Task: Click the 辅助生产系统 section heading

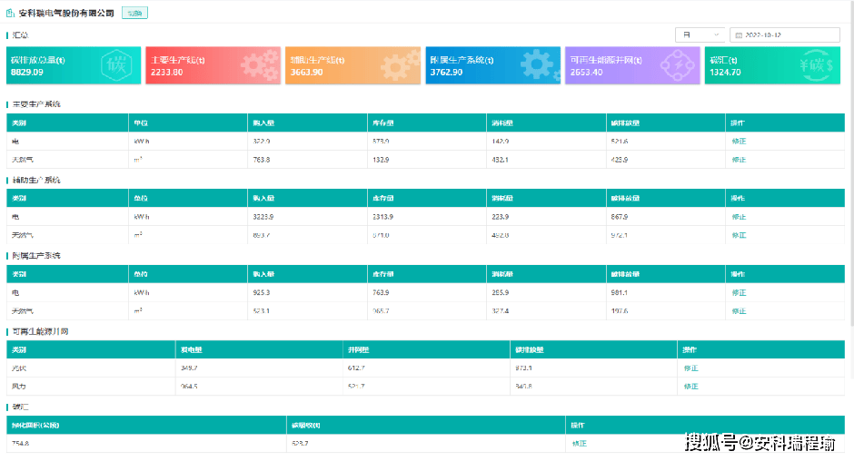Action: pyautogui.click(x=36, y=180)
